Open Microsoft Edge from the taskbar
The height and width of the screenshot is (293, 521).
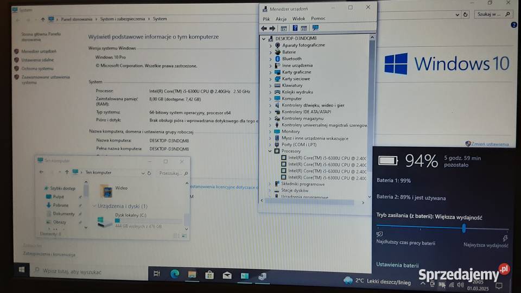[x=174, y=274]
